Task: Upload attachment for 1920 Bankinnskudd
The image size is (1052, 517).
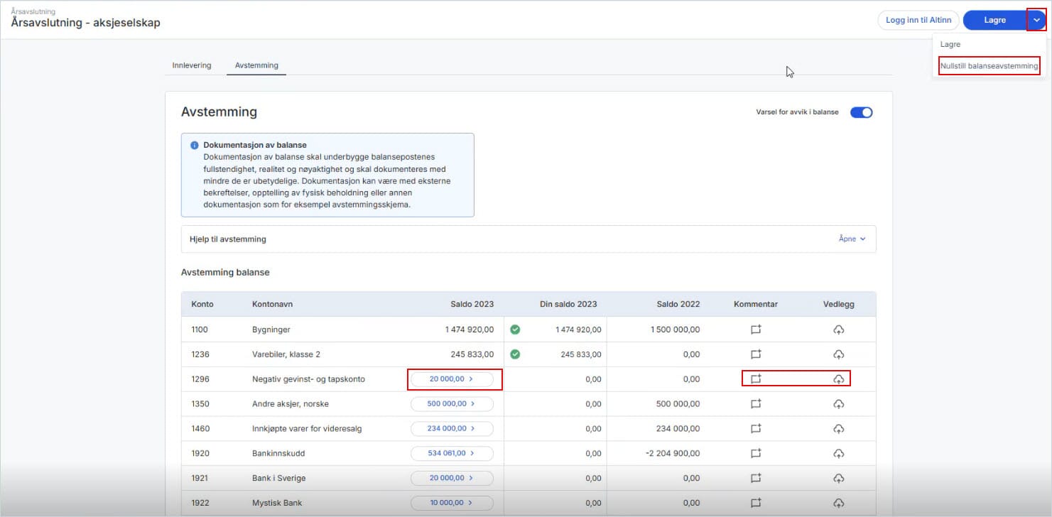Action: click(x=838, y=453)
